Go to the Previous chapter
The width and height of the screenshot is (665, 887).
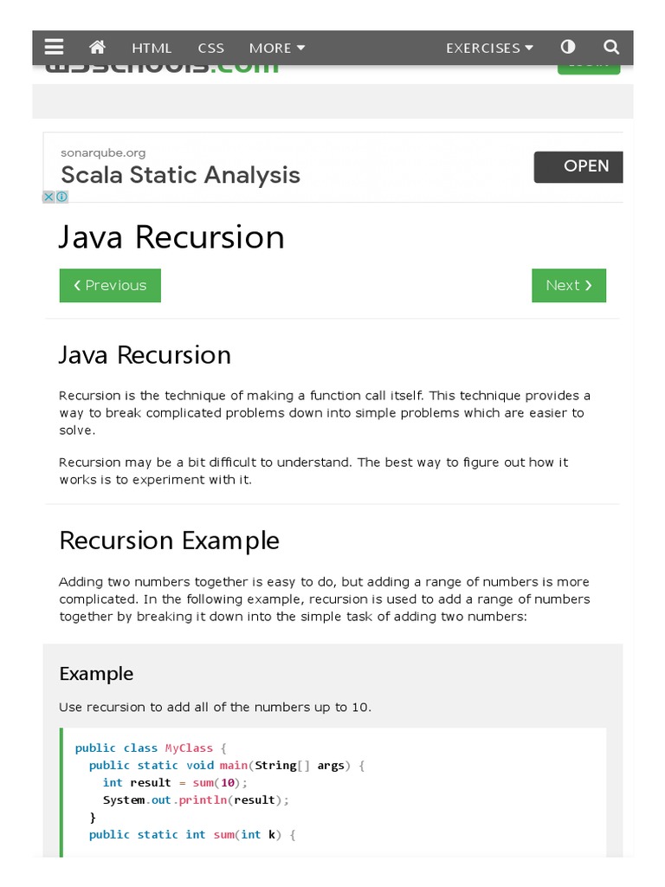tap(110, 286)
